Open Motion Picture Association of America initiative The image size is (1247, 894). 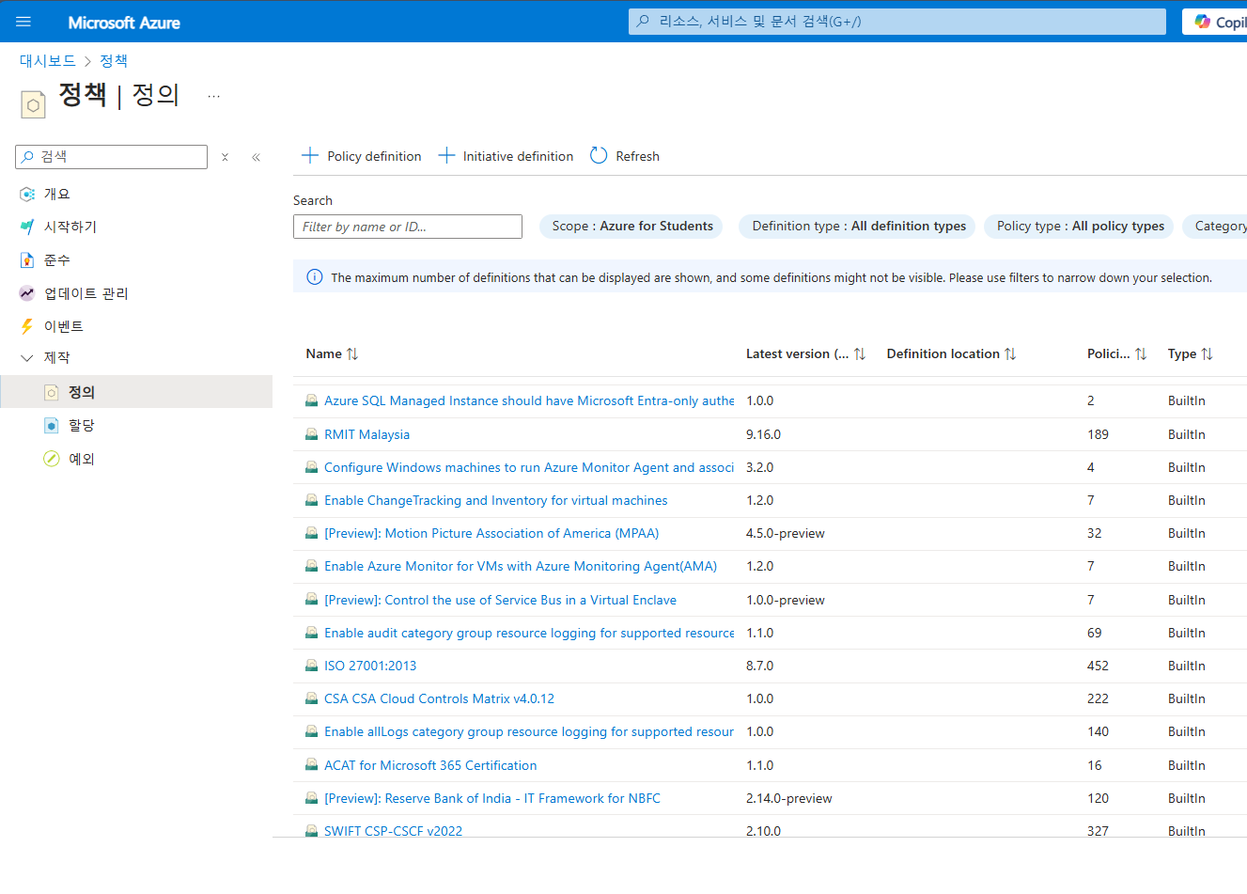(x=491, y=533)
